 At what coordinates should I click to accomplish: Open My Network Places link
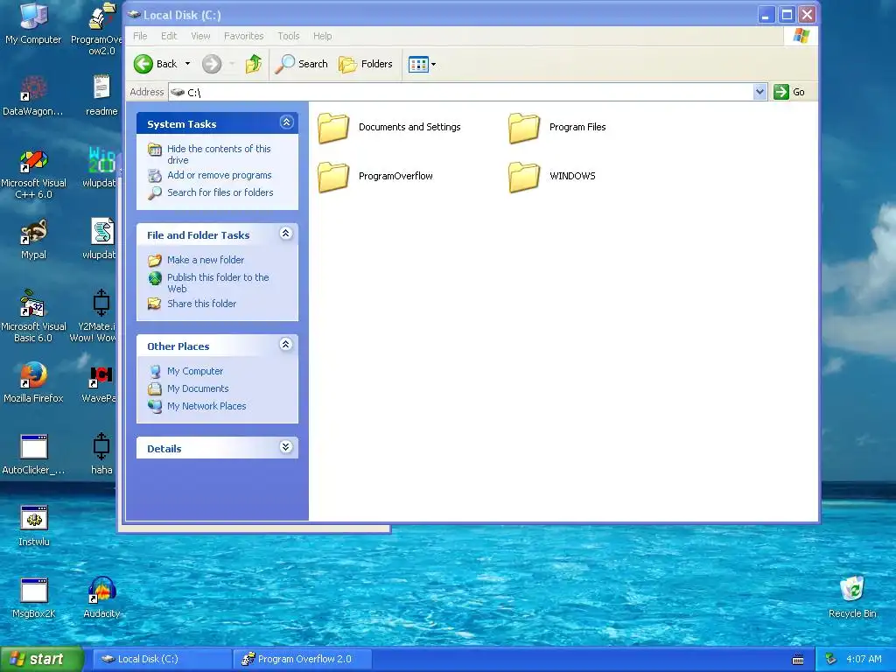pyautogui.click(x=206, y=406)
